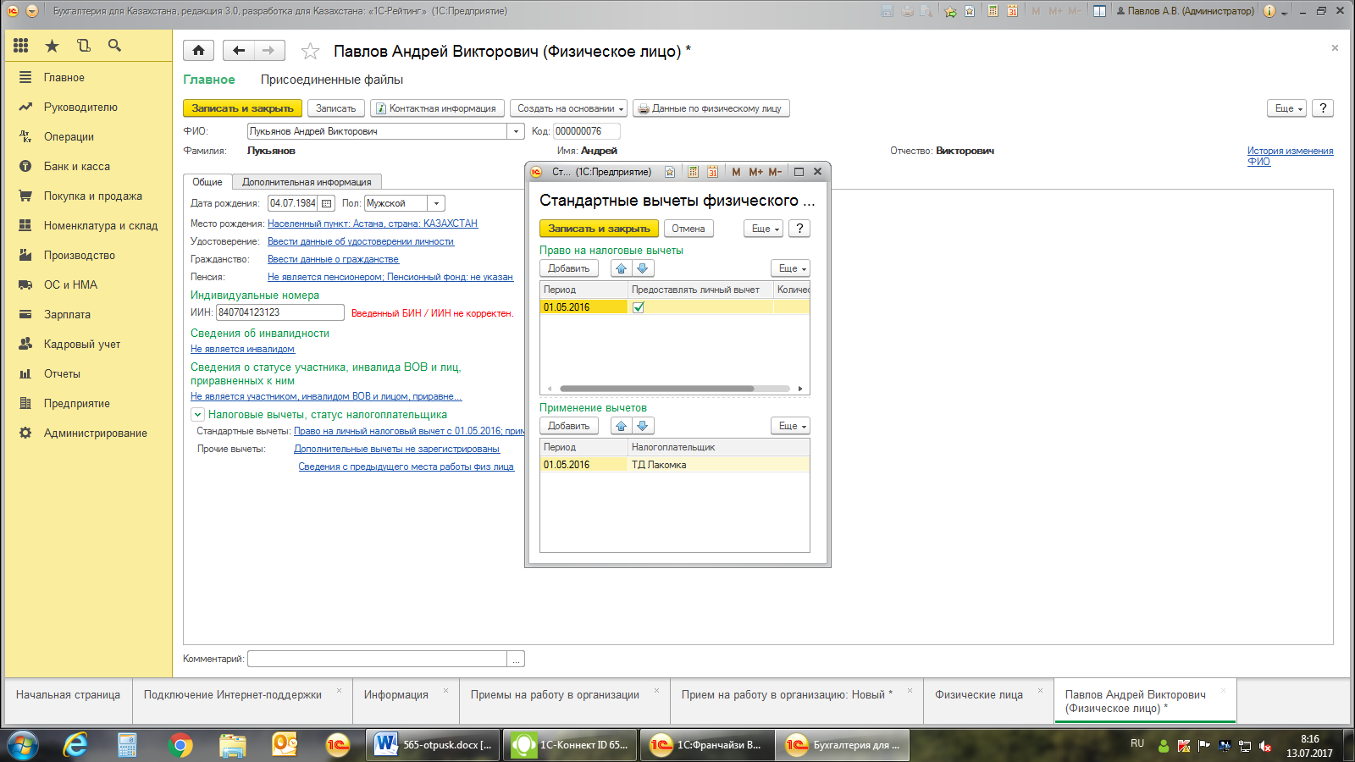The height and width of the screenshot is (762, 1355).
Task: Open help question button in main form
Action: click(x=1323, y=108)
